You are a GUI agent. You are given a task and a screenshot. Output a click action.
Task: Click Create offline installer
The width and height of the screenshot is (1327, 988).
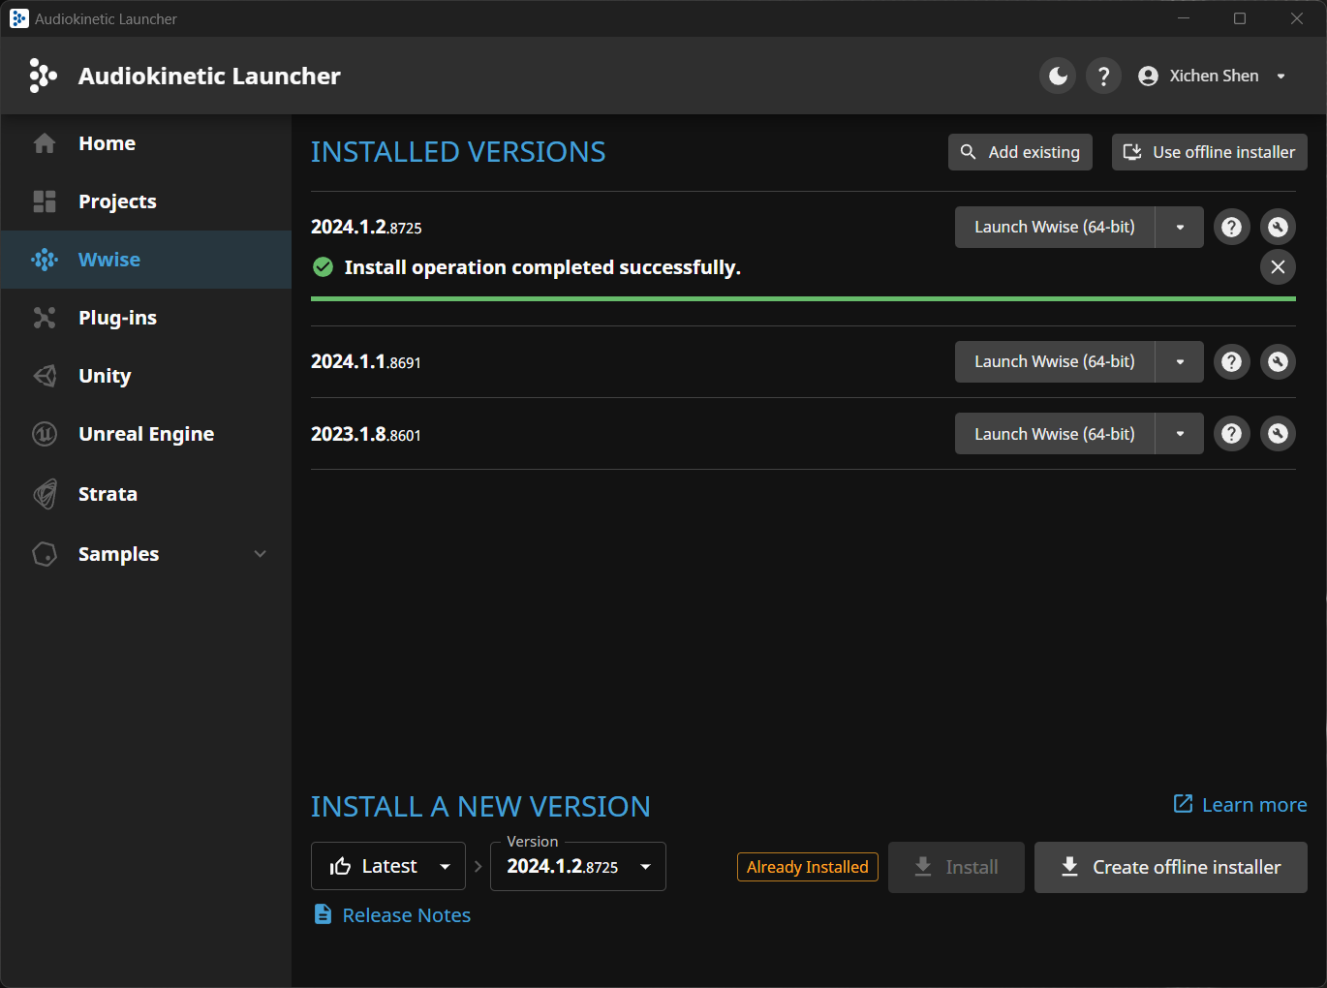click(x=1171, y=867)
